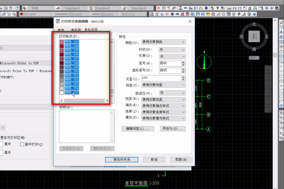Click style list scrollbar down arrow
284x189 pixels.
tap(112, 96)
